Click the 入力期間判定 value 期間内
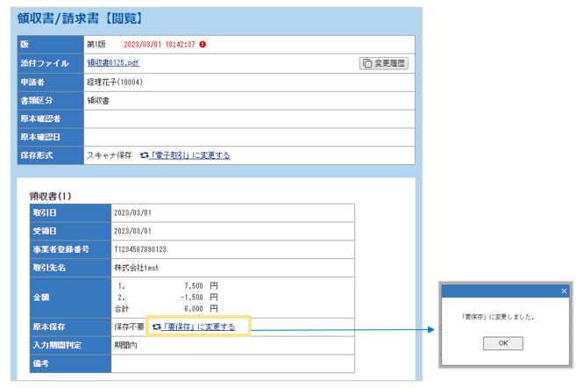 [125, 345]
